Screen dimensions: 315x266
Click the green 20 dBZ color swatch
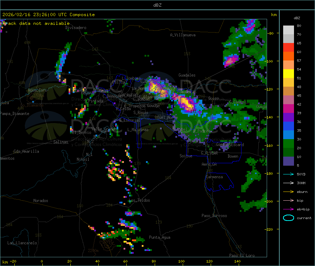[288, 143]
